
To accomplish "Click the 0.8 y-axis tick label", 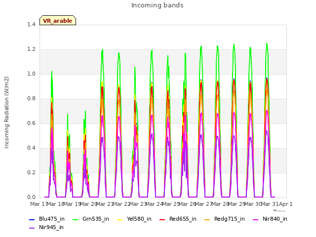I will (x=31, y=99).
